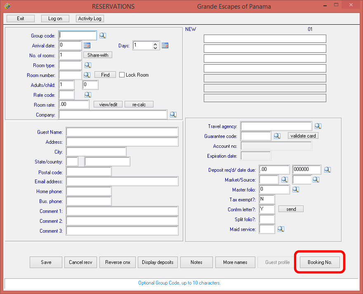Image resolution: width=363 pixels, height=294 pixels.
Task: Click the City field
Action: pyautogui.click(x=96, y=152)
